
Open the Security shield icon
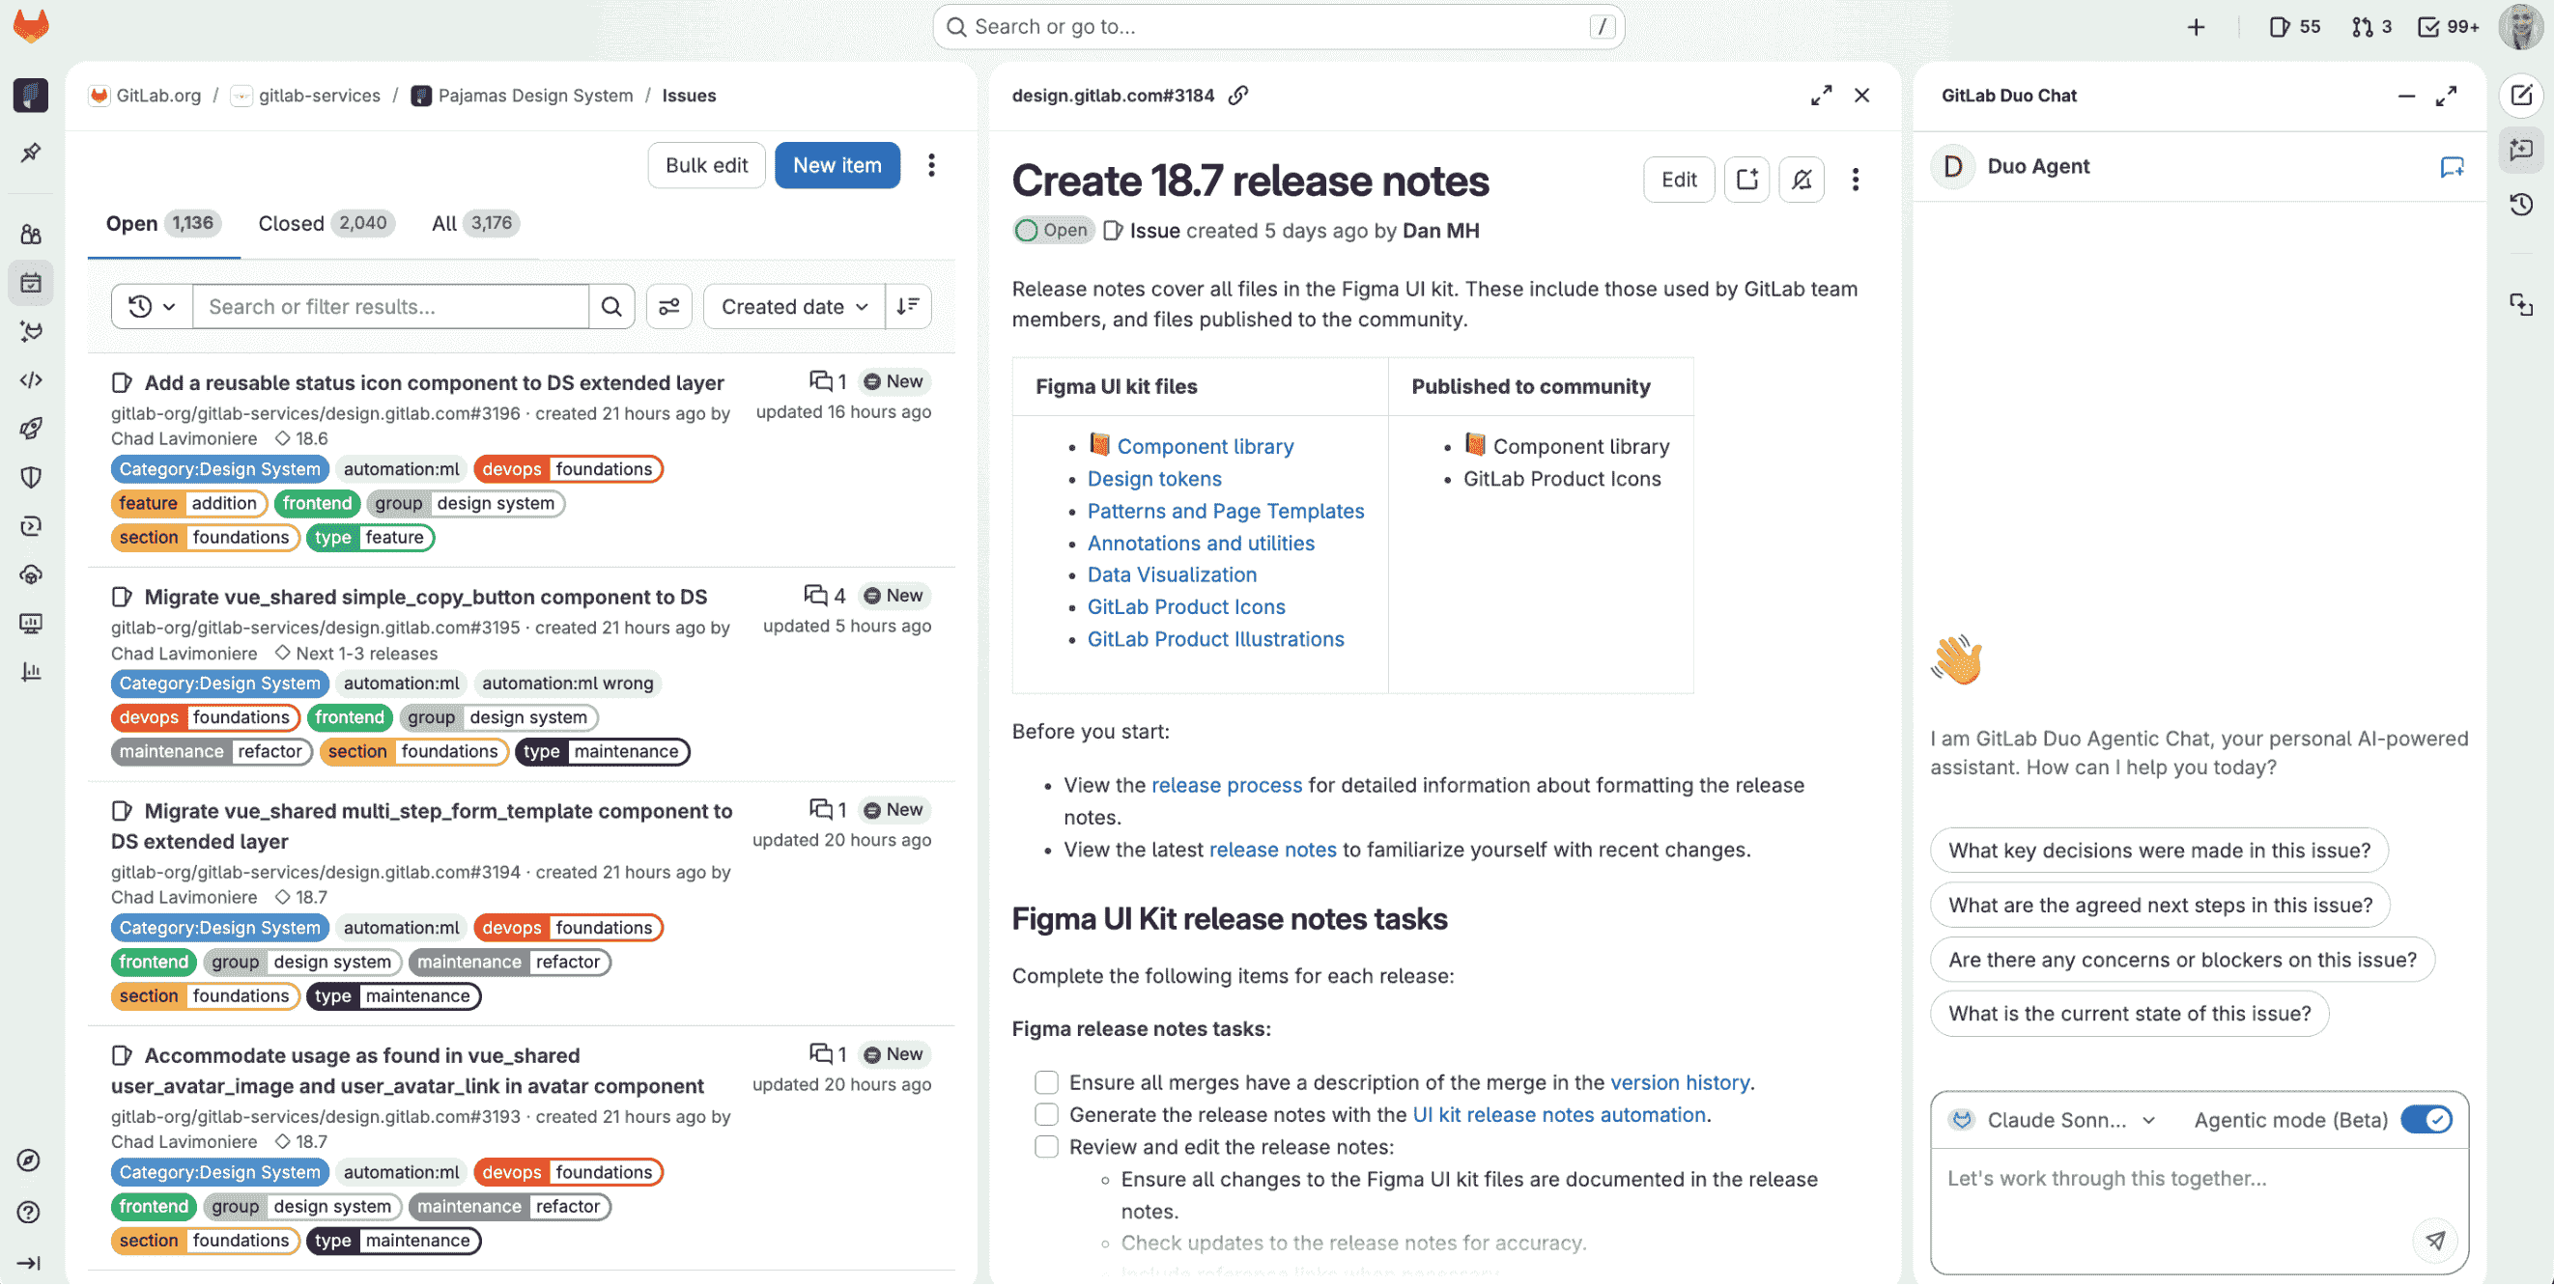click(32, 478)
